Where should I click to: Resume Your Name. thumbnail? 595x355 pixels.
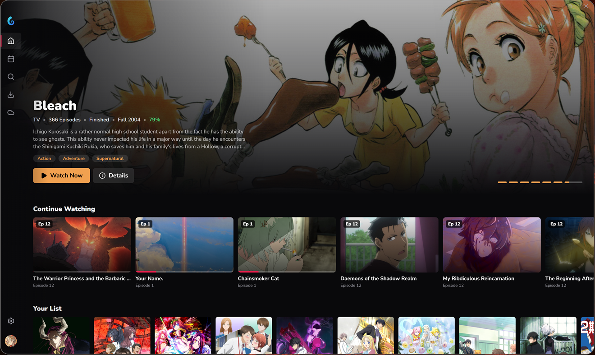184,245
